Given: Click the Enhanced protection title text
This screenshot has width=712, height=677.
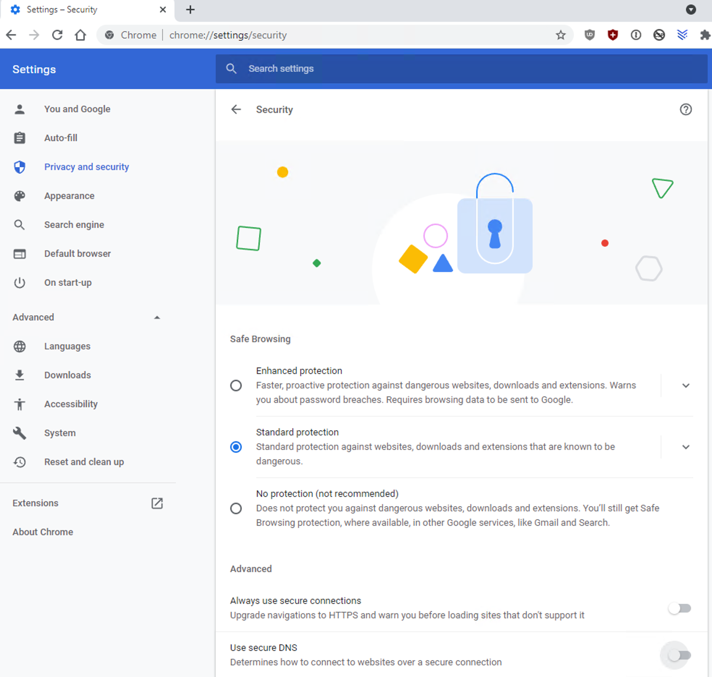Looking at the screenshot, I should tap(299, 371).
